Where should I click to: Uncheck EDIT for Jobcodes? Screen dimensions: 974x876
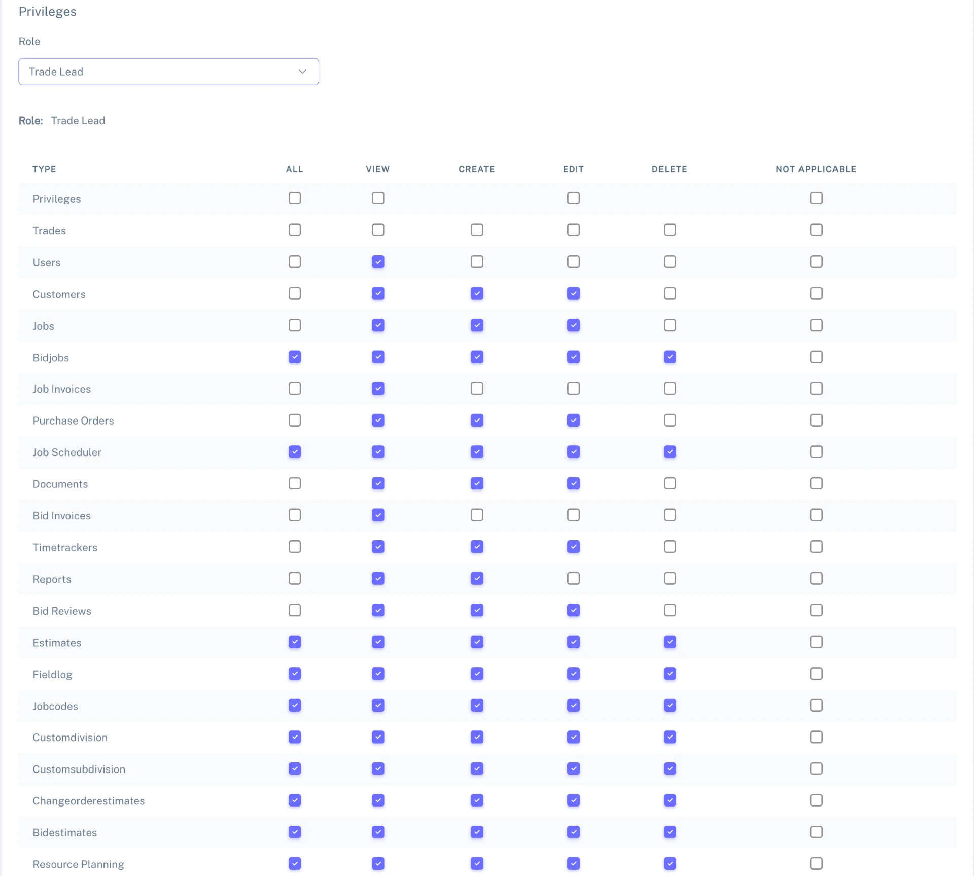click(x=573, y=705)
